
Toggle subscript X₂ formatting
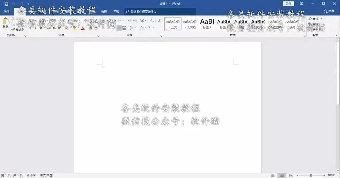point(54,28)
